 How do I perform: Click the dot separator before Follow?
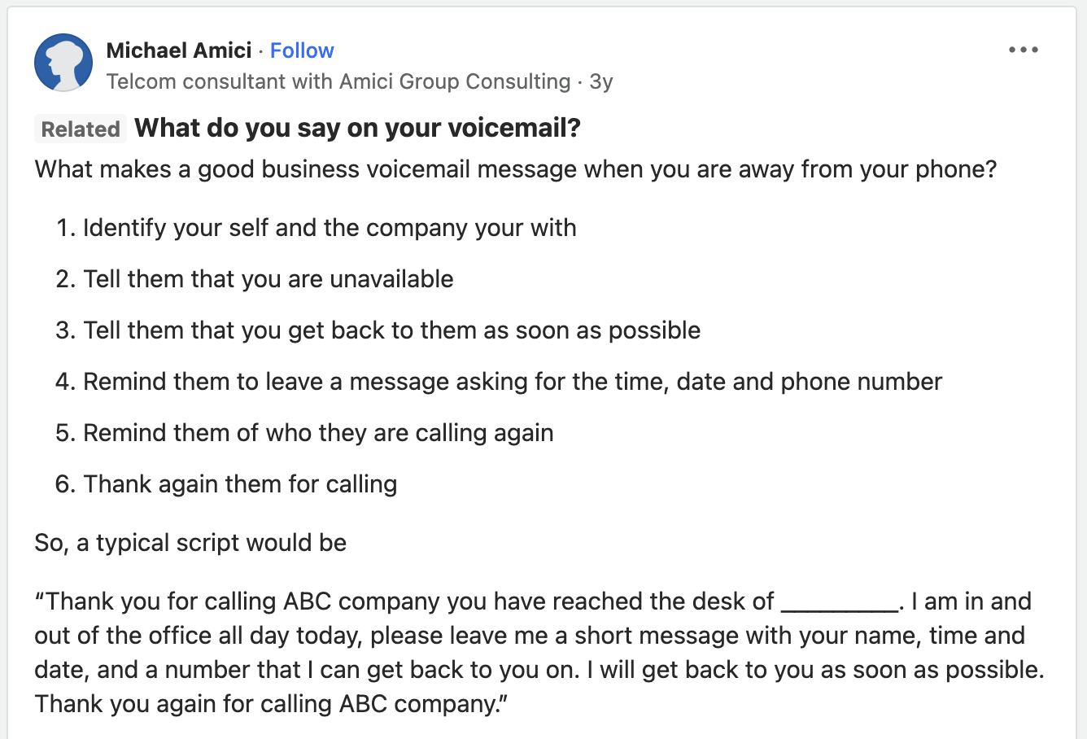pyautogui.click(x=260, y=50)
